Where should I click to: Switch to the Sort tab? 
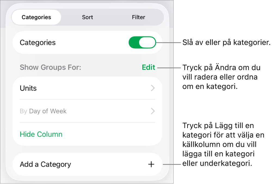87,17
